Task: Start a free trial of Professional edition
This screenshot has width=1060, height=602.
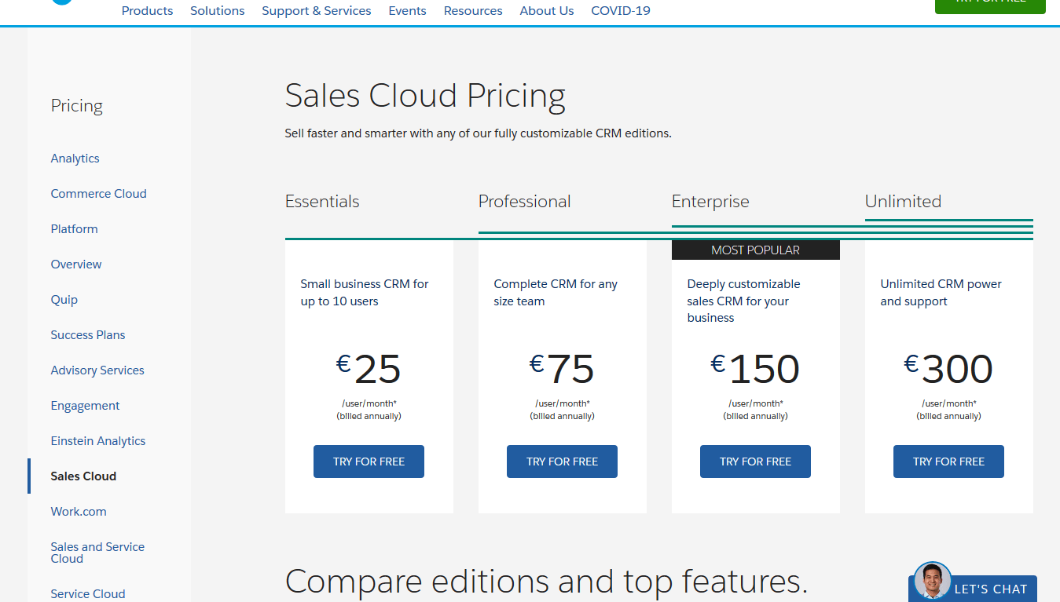Action: (x=562, y=462)
